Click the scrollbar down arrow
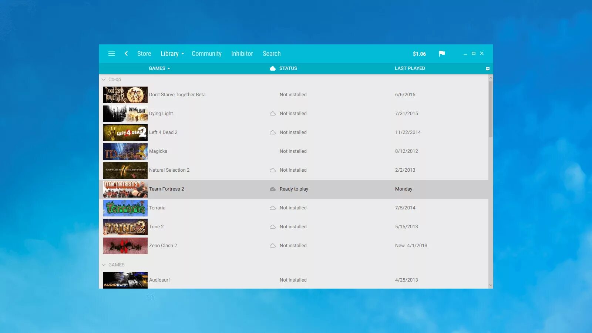Screen dimensions: 592x333 click(x=491, y=285)
